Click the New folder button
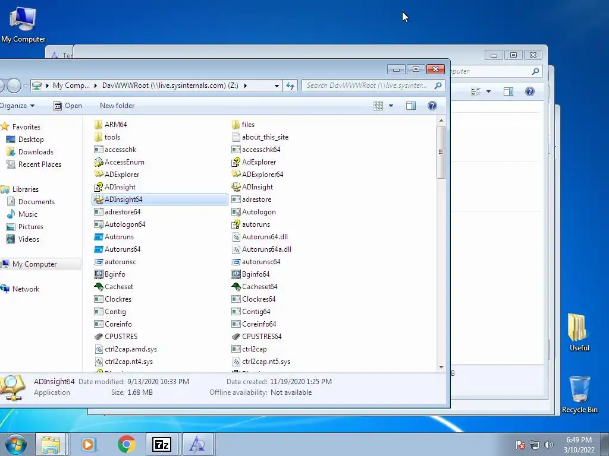This screenshot has width=609, height=456. point(117,106)
